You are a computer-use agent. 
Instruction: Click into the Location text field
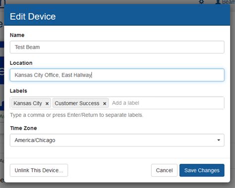[117, 75]
